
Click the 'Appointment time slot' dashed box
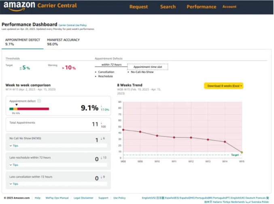[148, 67]
